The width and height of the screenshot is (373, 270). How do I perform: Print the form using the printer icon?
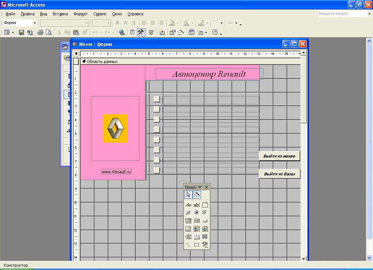40,32
